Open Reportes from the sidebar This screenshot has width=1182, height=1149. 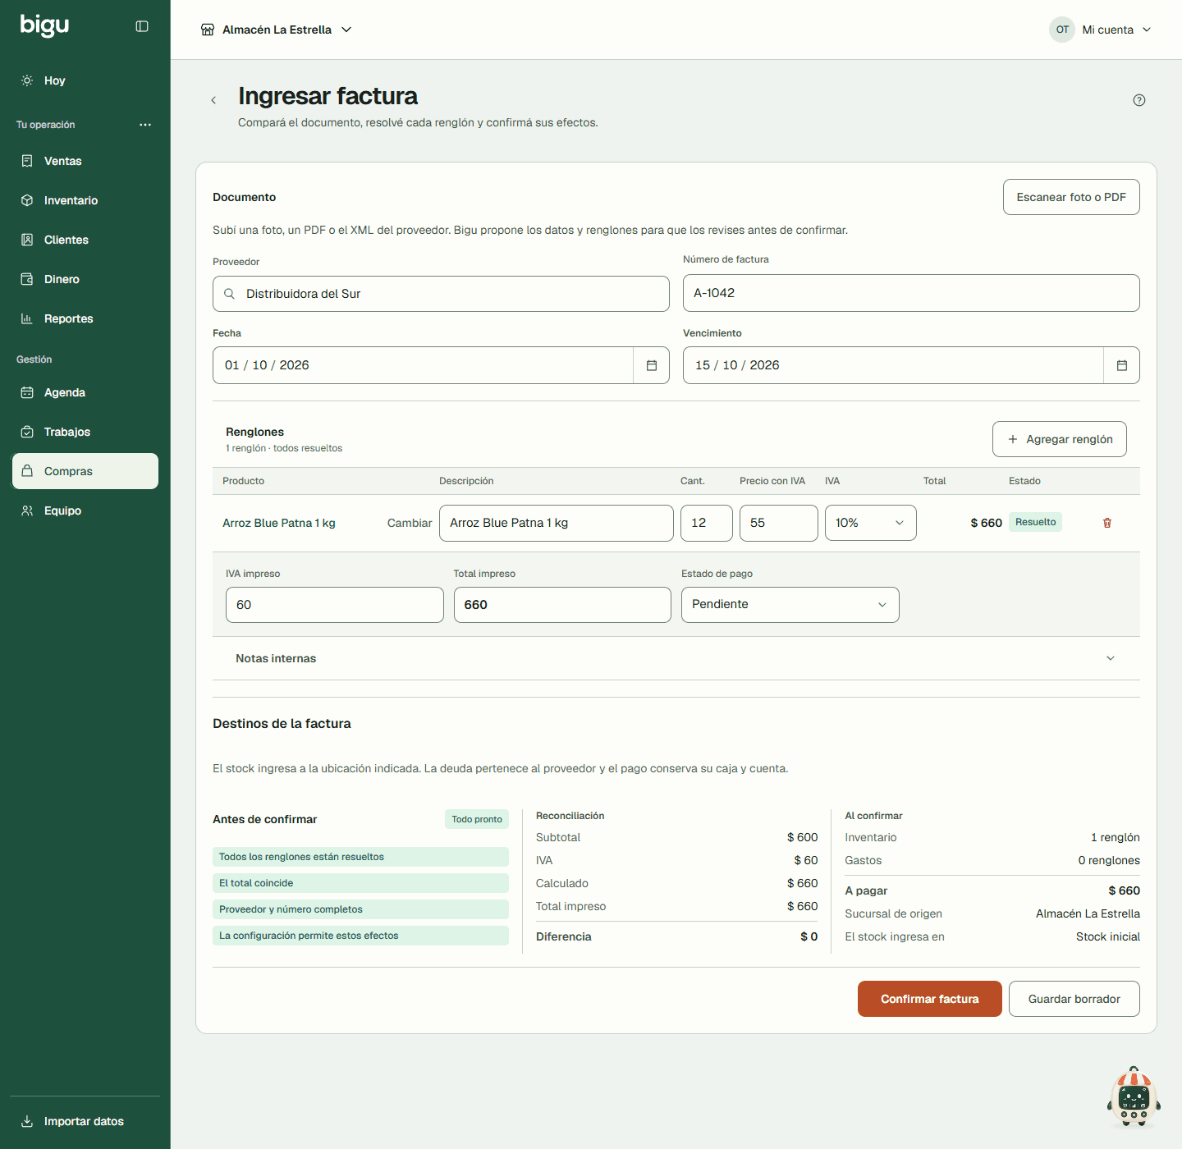85,318
